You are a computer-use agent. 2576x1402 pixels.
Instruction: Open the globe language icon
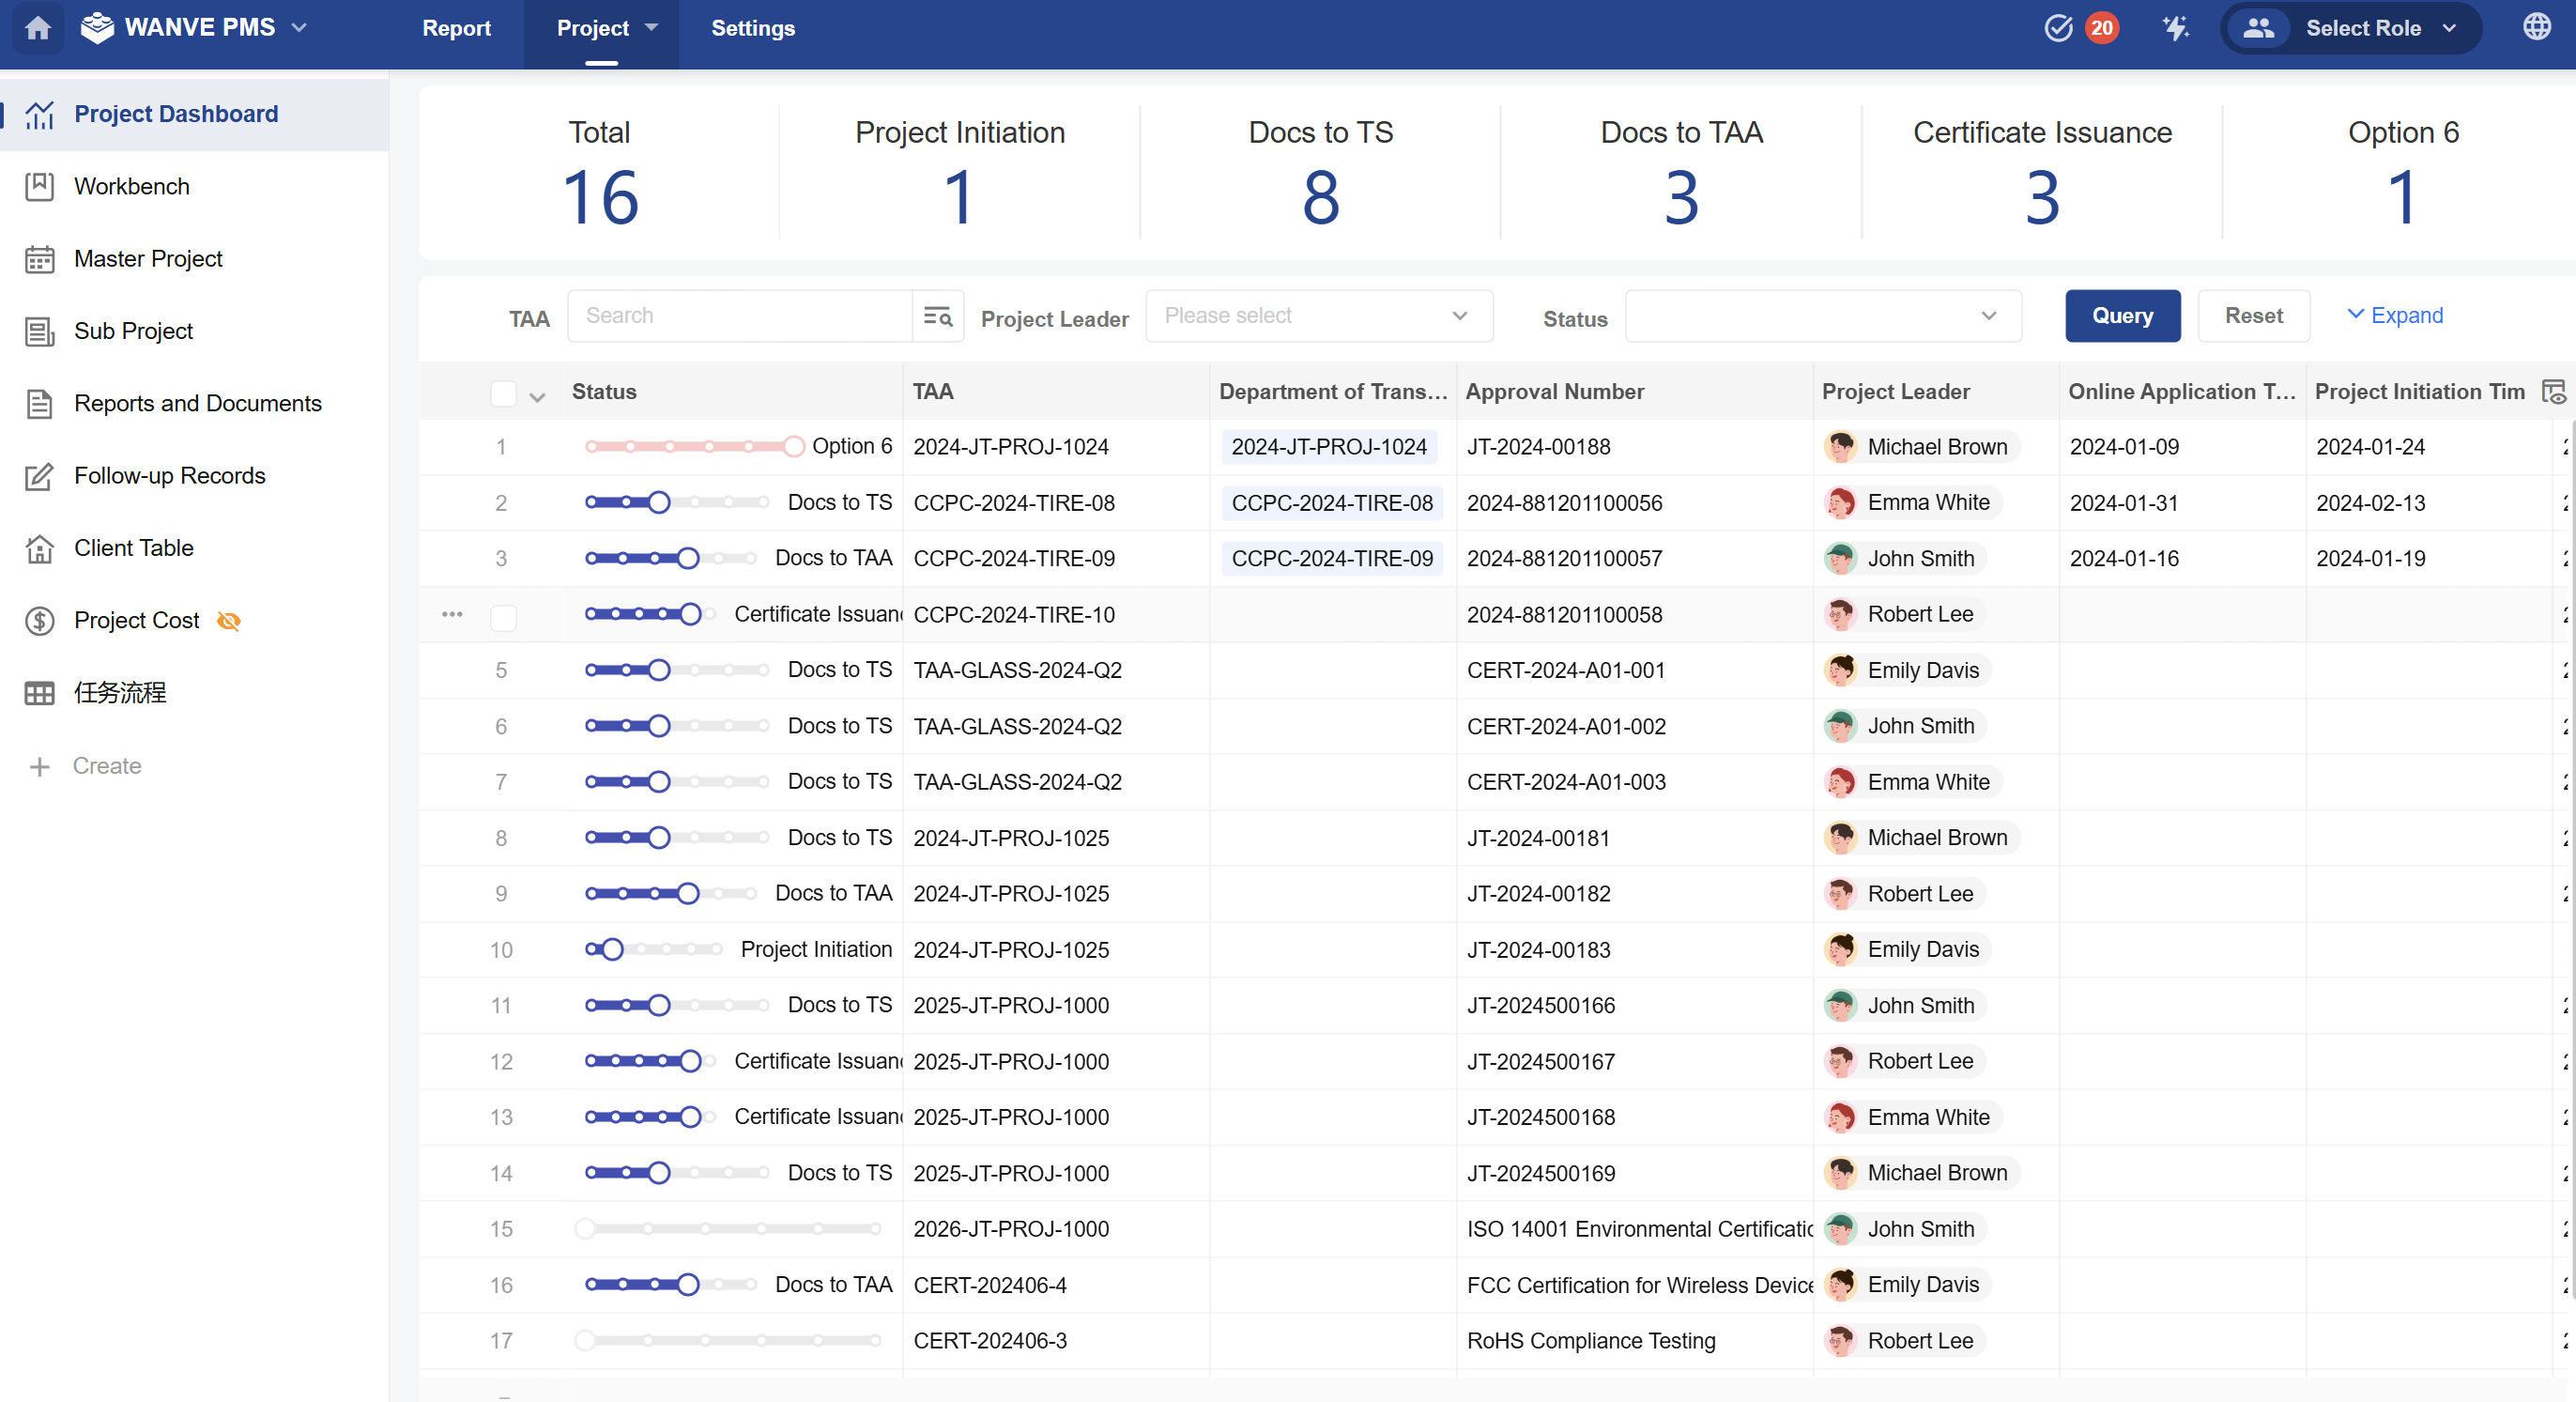2537,27
